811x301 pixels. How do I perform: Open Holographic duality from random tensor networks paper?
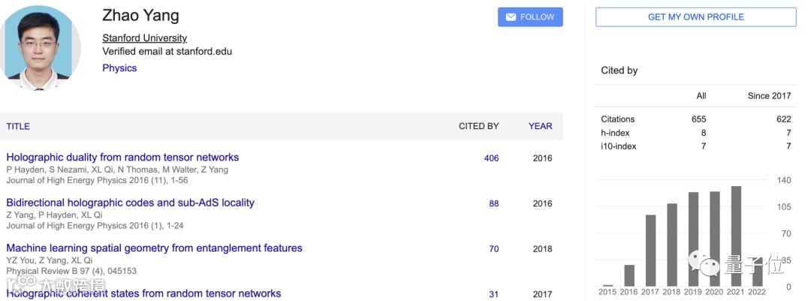tap(122, 158)
